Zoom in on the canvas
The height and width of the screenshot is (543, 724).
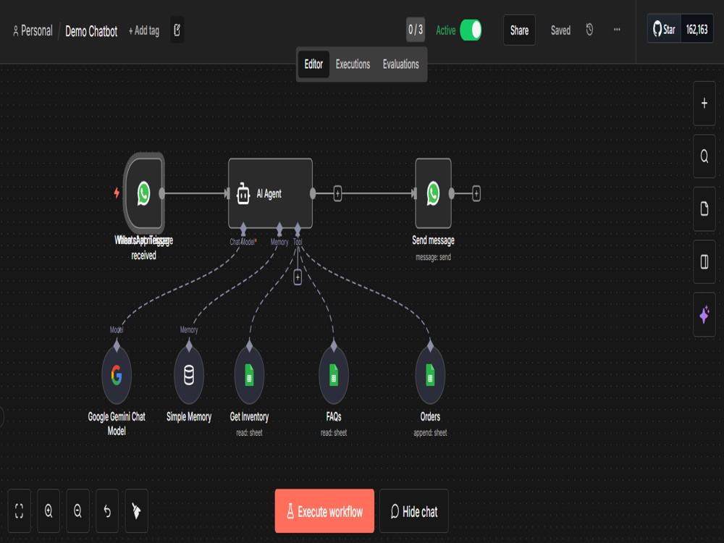49,510
